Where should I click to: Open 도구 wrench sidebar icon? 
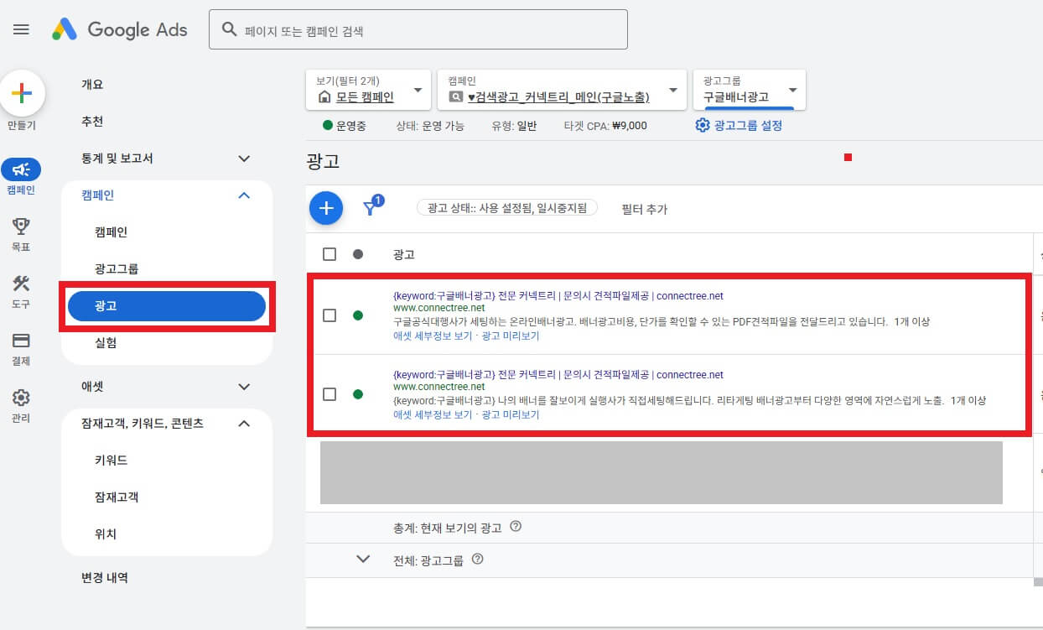tap(21, 284)
